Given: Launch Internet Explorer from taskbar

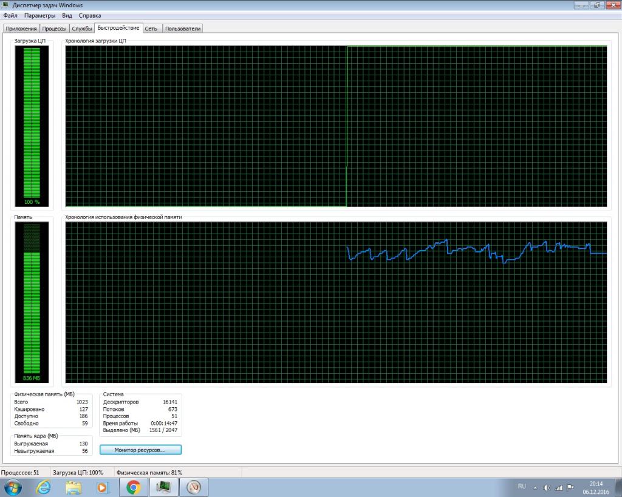Looking at the screenshot, I should (43, 487).
